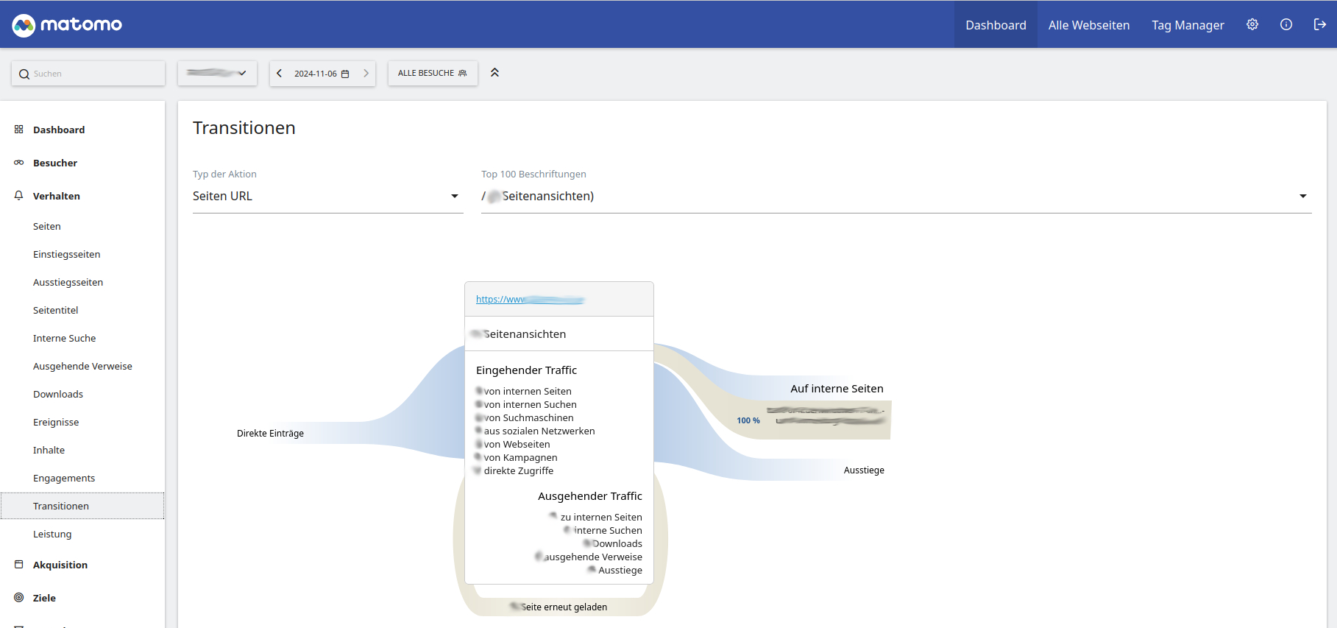
Task: Collapse the top controls with double chevron
Action: coord(494,72)
